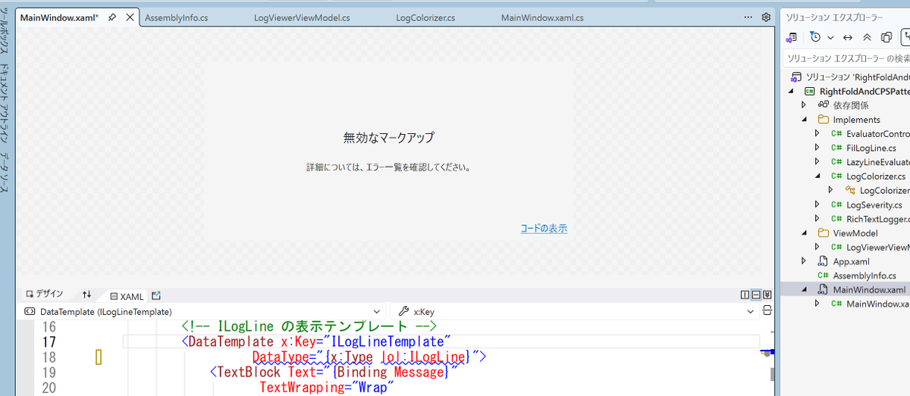Select the LogColorizer class item
Image resolution: width=910 pixels, height=396 pixels.
coord(884,190)
